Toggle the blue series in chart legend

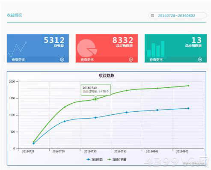[x=95, y=159]
